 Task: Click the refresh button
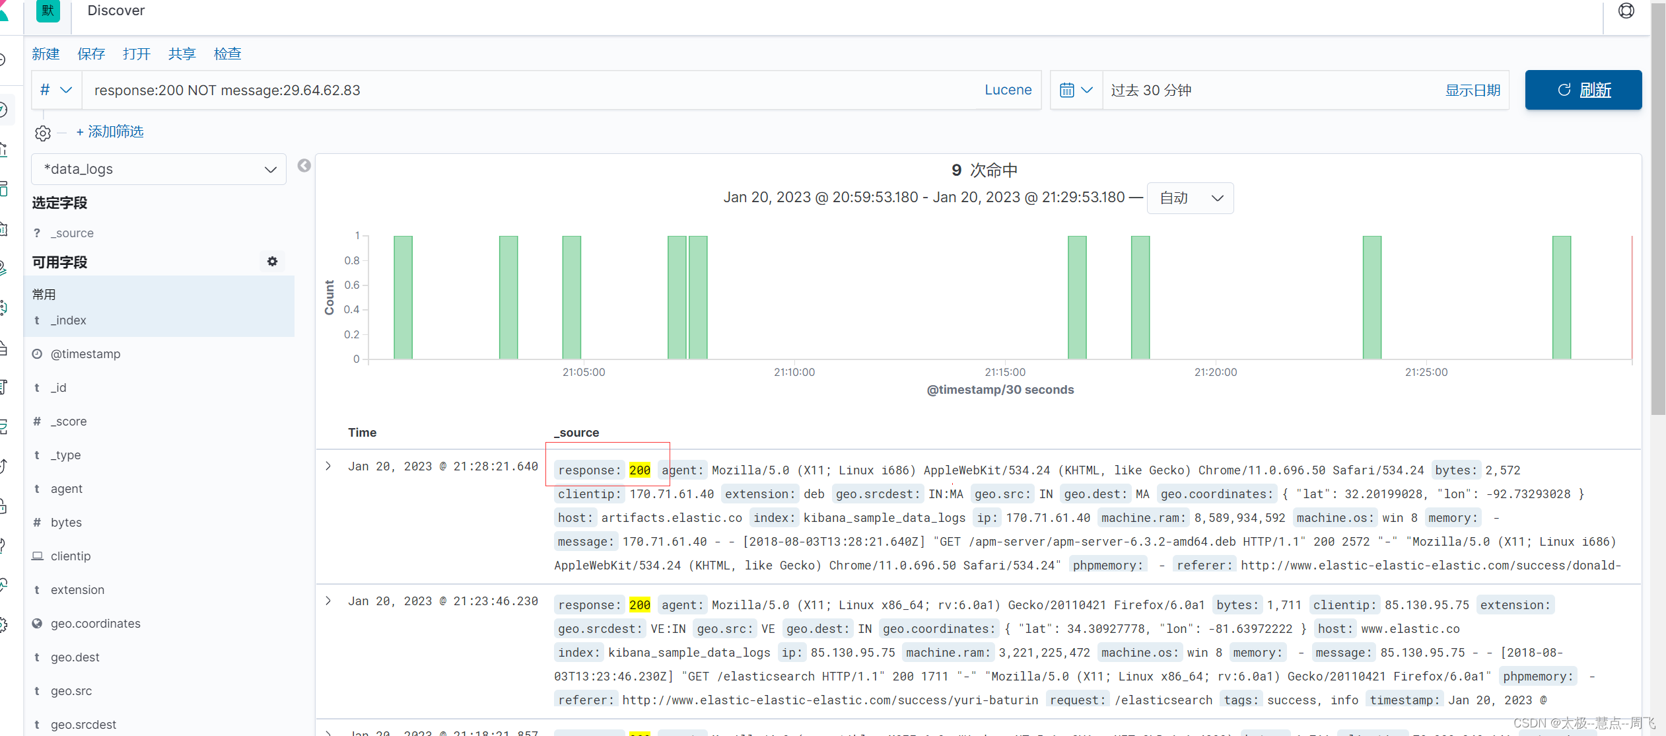1583,91
